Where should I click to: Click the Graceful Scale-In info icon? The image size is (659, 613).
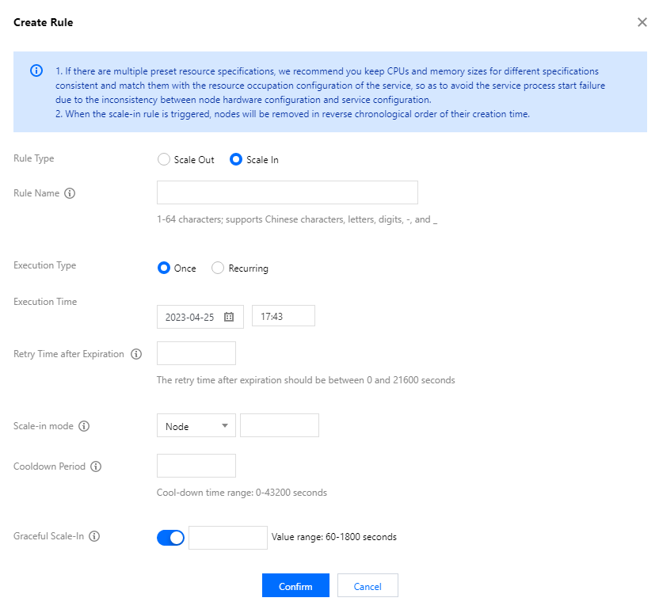point(94,536)
